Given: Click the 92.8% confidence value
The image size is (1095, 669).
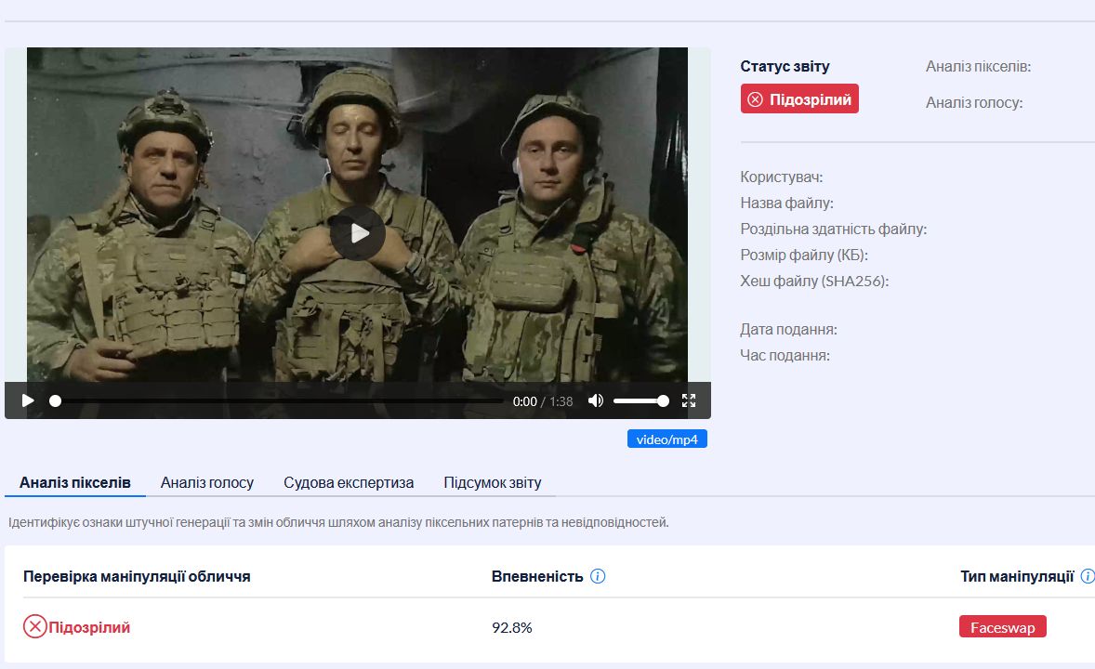Looking at the screenshot, I should click(x=512, y=627).
